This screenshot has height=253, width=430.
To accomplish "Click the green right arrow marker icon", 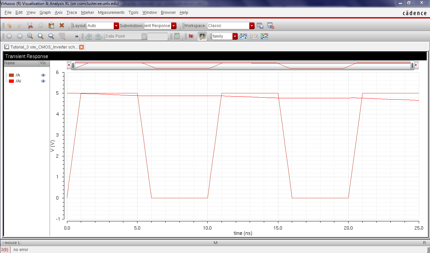I will point(99,36).
